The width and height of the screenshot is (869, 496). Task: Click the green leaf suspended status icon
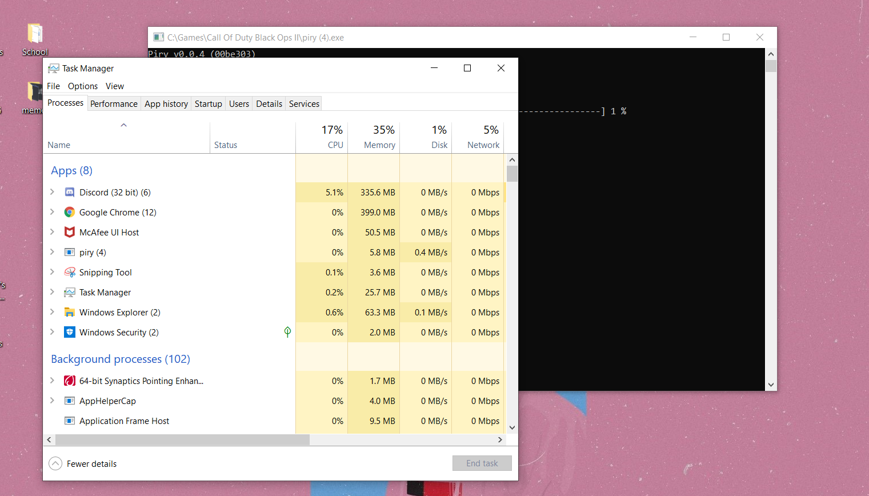[287, 332]
